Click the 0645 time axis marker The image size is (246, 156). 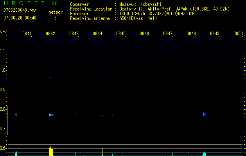coord(121,34)
